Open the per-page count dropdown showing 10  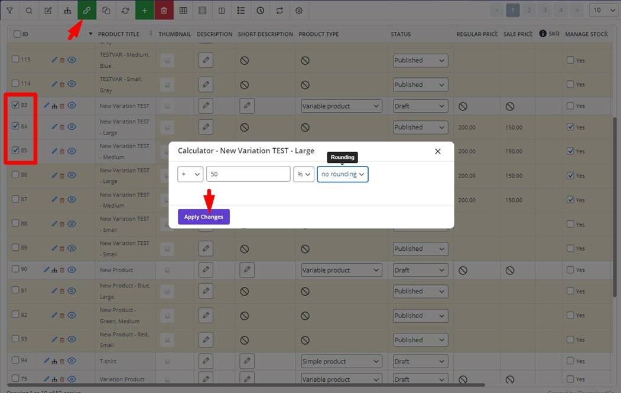click(x=603, y=10)
